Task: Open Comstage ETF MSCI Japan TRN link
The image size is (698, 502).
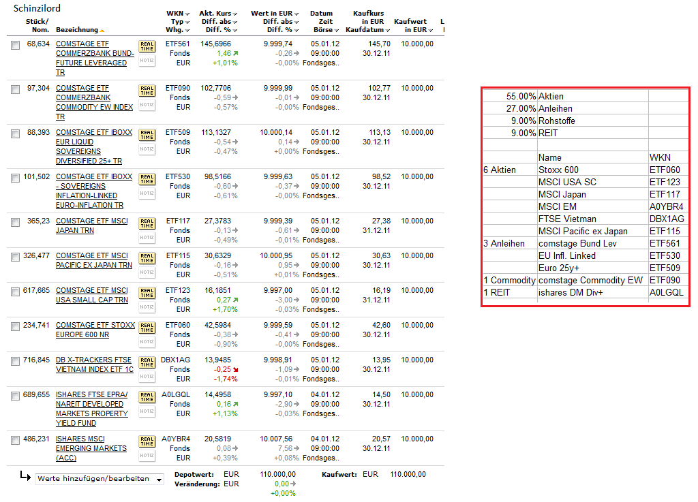Action: [92, 225]
